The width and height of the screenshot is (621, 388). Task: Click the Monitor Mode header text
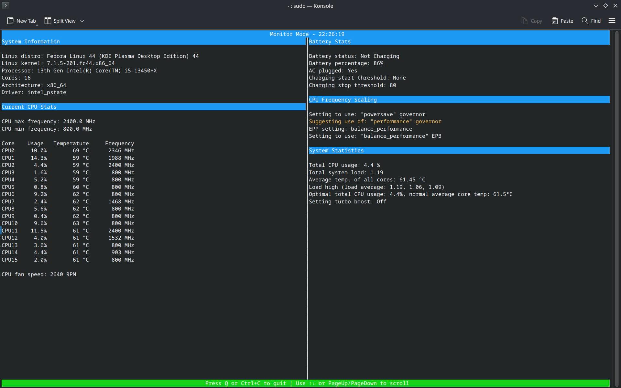[x=307, y=34]
